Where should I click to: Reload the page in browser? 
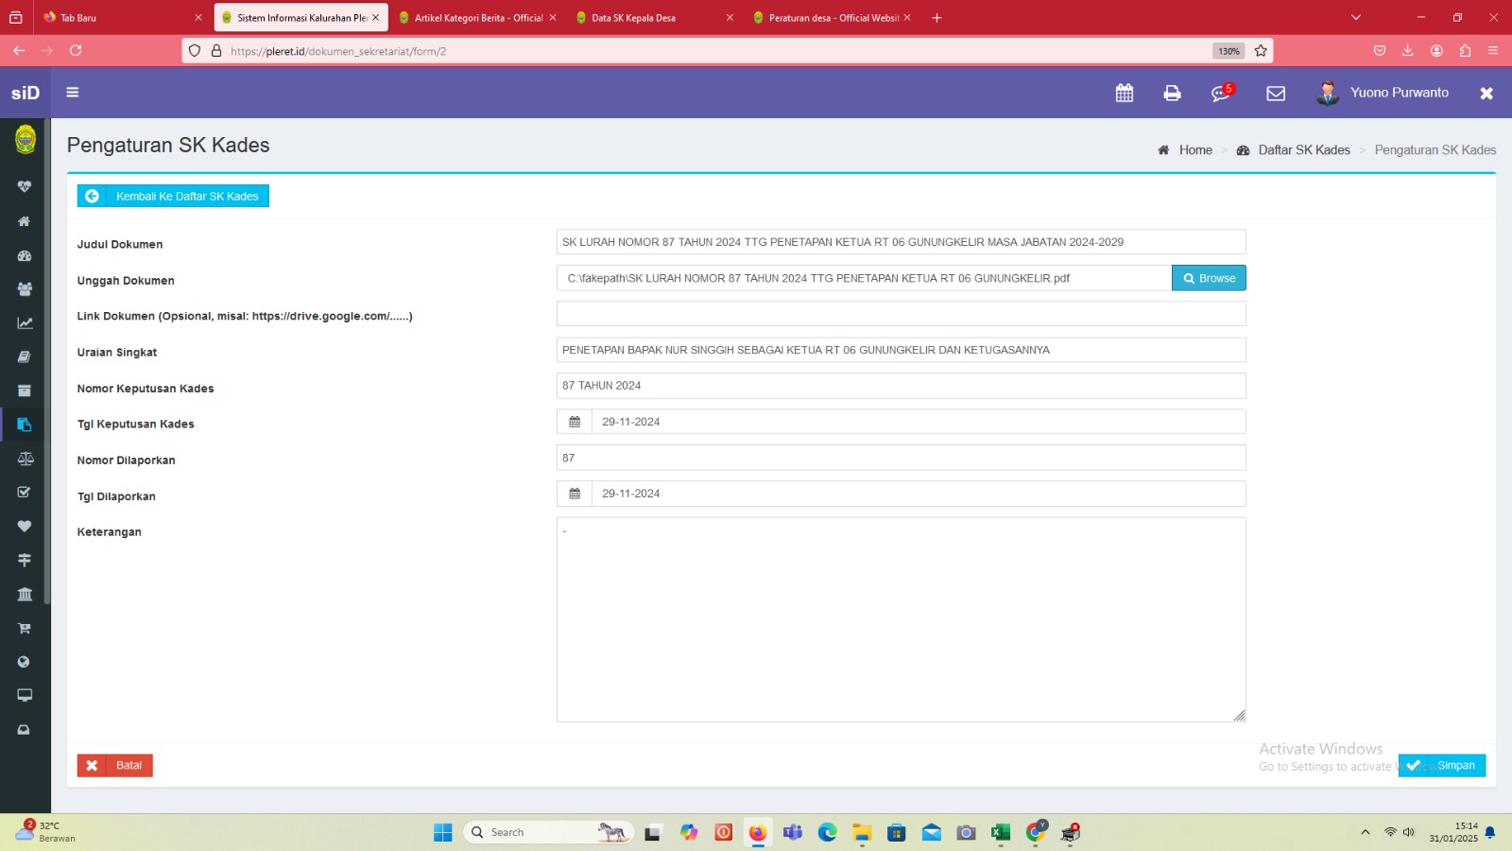76,50
